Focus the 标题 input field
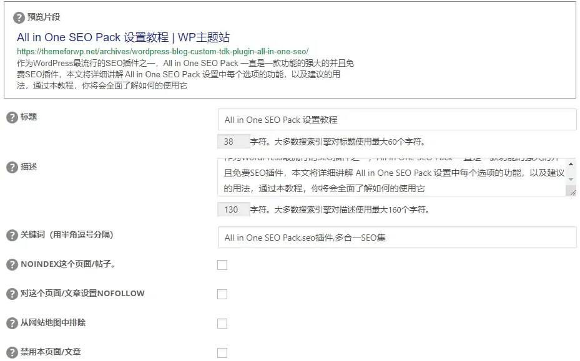The image size is (580, 361). 397,120
